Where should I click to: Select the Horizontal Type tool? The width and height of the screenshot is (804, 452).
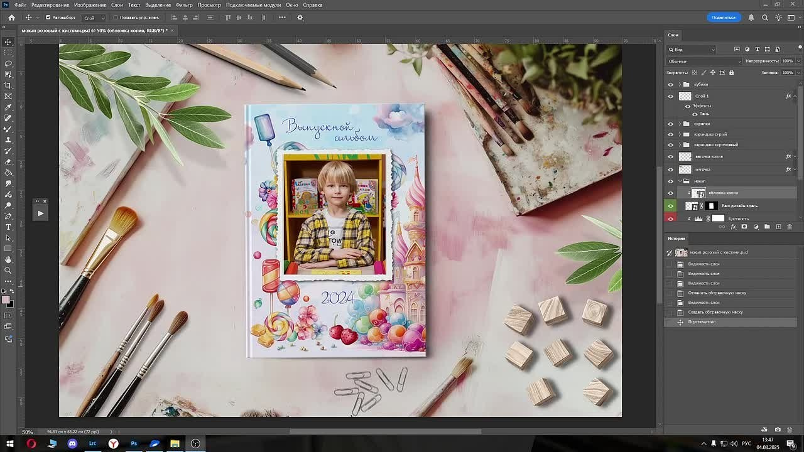point(8,228)
